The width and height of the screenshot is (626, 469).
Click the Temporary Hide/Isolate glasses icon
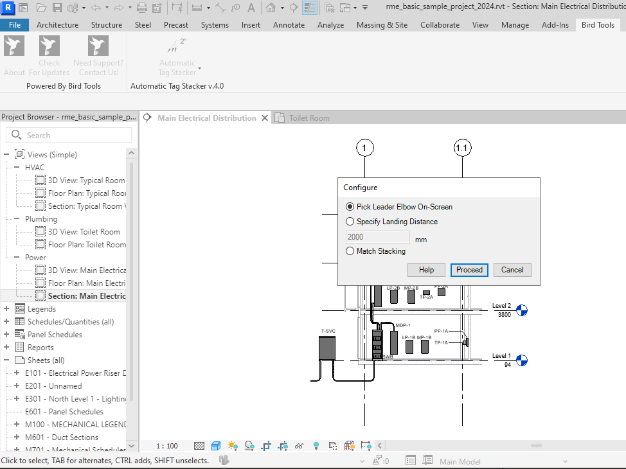point(299,445)
